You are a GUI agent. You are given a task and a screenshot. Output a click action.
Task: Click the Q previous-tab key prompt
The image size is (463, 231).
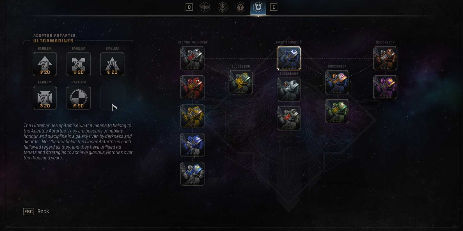click(189, 7)
